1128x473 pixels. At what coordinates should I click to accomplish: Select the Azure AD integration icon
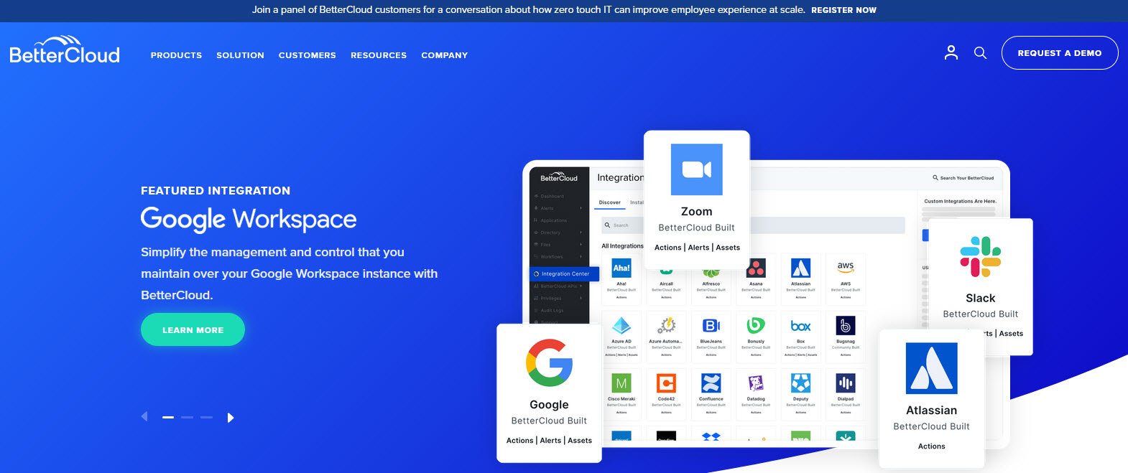click(621, 325)
